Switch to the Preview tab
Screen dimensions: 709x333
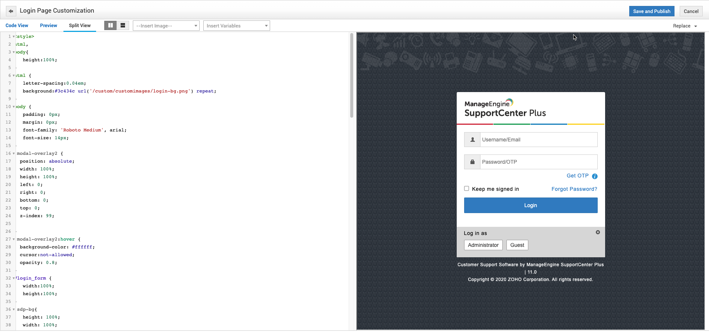pyautogui.click(x=49, y=26)
